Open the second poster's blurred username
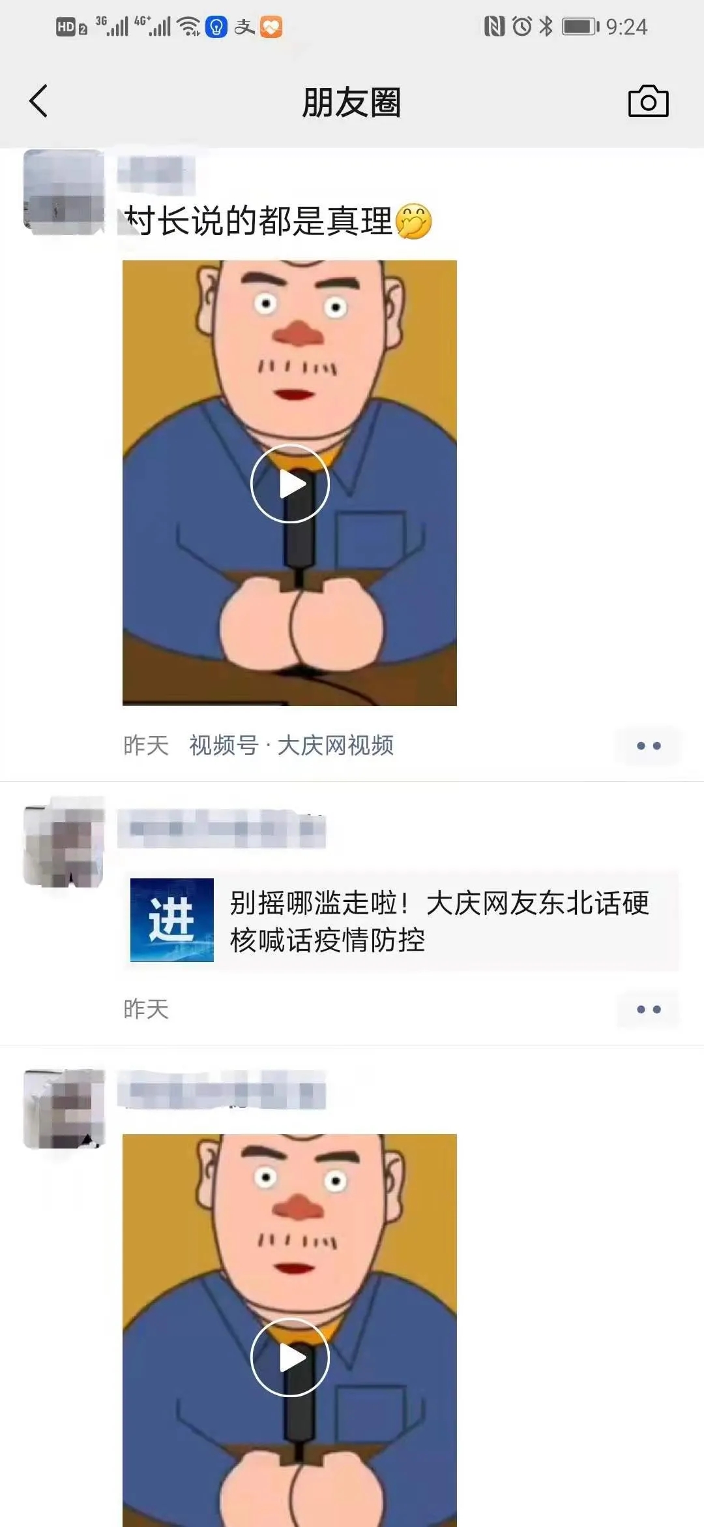704x1527 pixels. pyautogui.click(x=222, y=829)
